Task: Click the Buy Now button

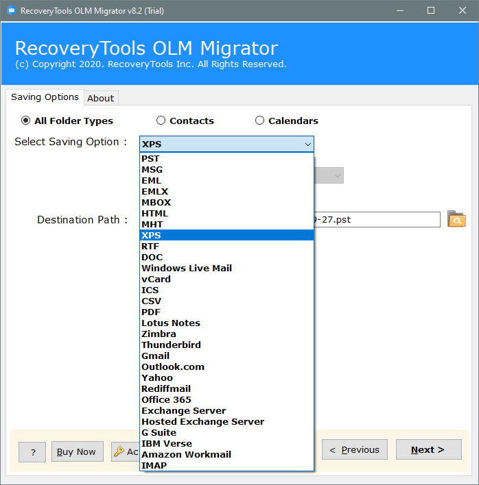Action: point(77,451)
